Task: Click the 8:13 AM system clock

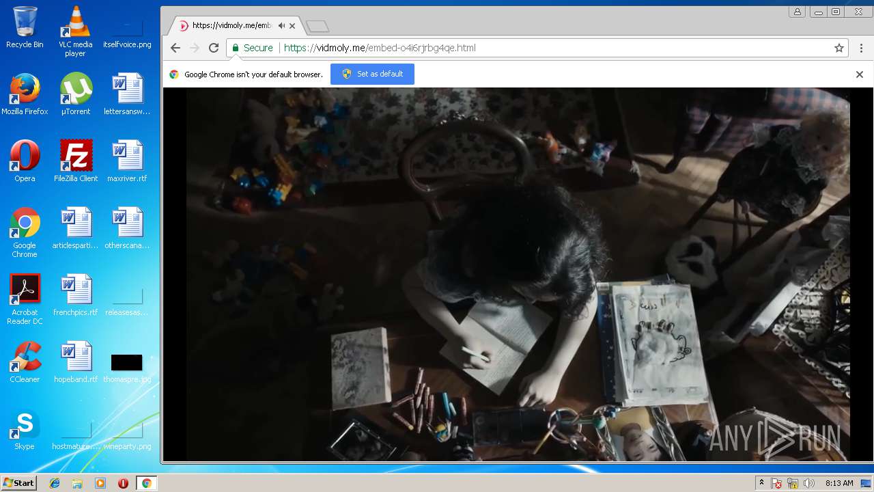Action: (x=839, y=483)
